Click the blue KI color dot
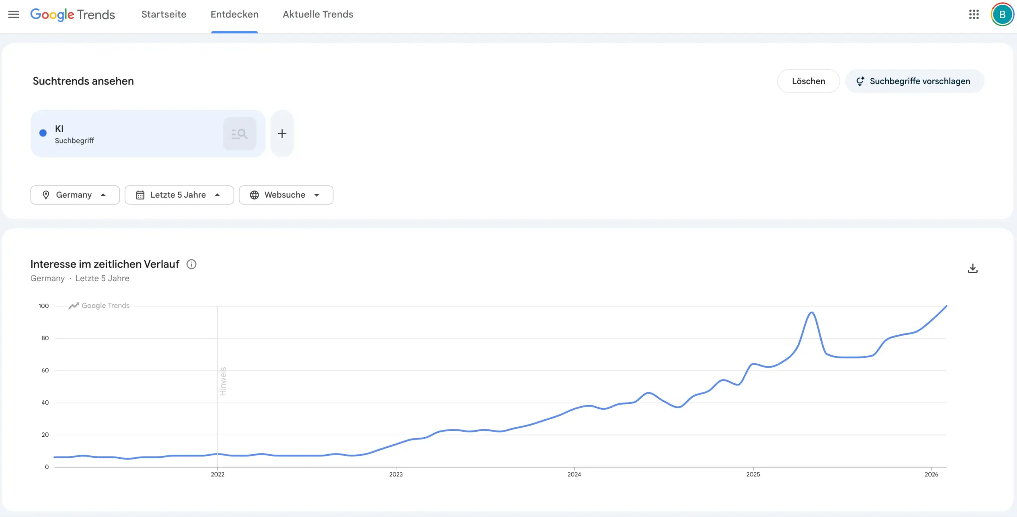The height and width of the screenshot is (517, 1017). pyautogui.click(x=43, y=133)
